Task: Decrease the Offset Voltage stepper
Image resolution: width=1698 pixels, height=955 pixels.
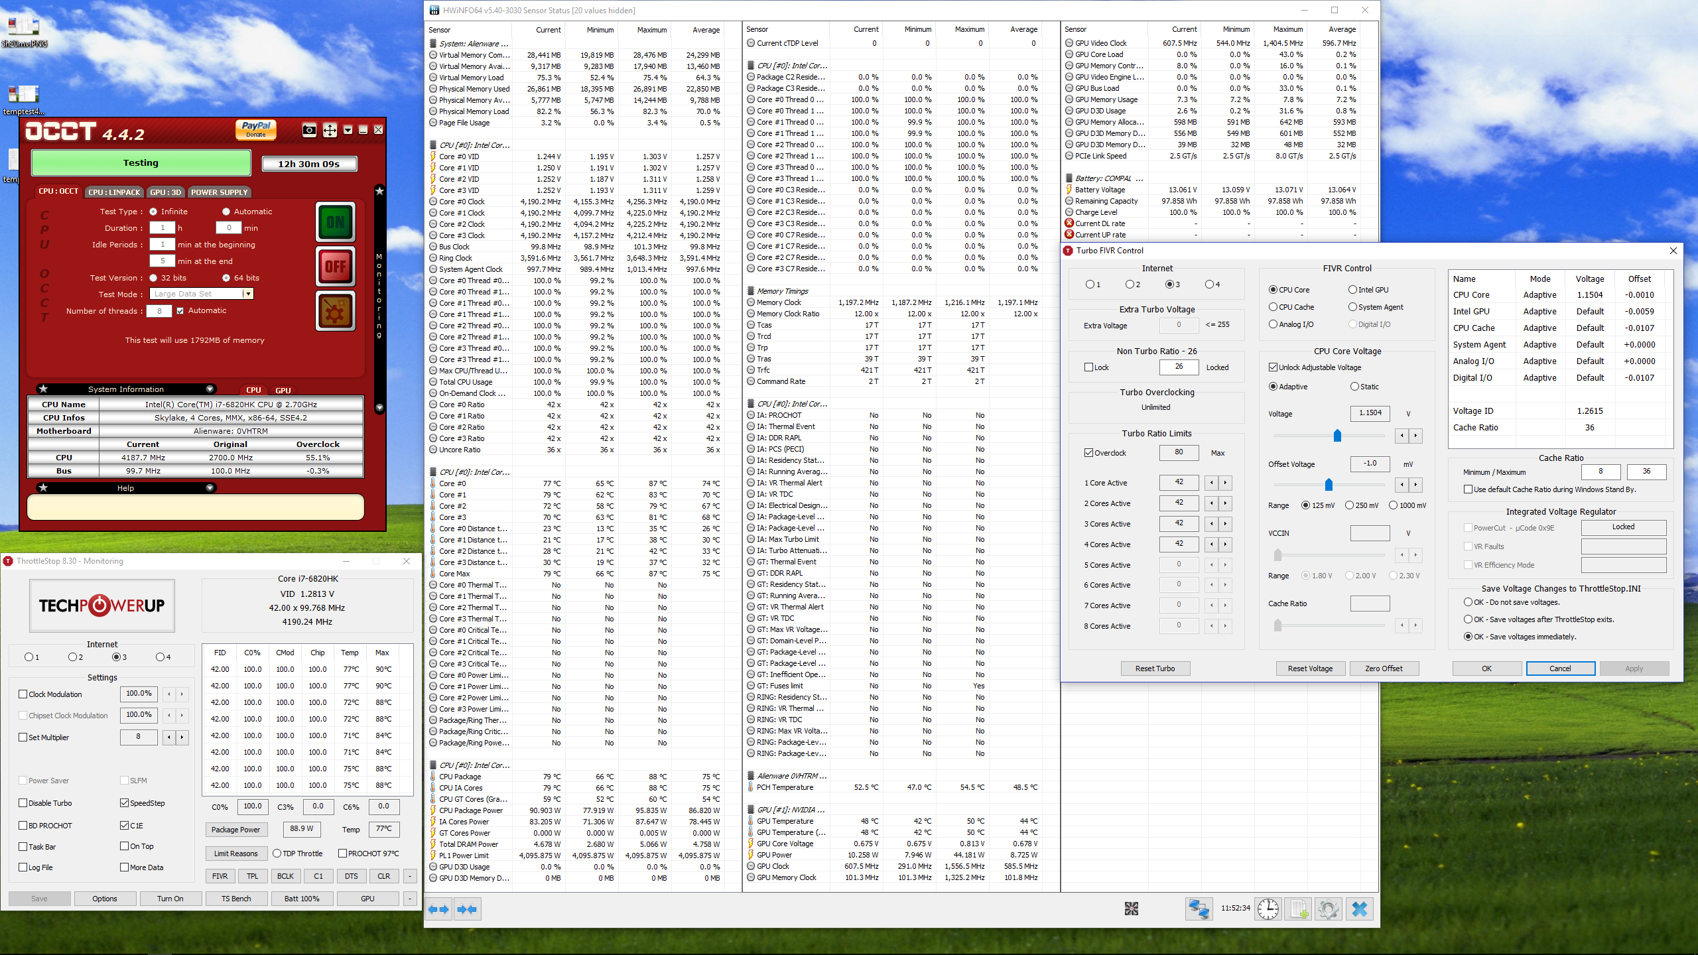Action: [x=1402, y=484]
